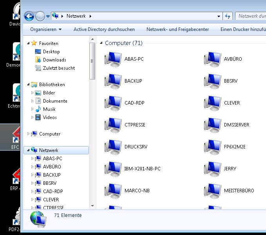Select Bibliotheken in the navigation pane
Image resolution: width=266 pixels, height=235 pixels.
52,85
